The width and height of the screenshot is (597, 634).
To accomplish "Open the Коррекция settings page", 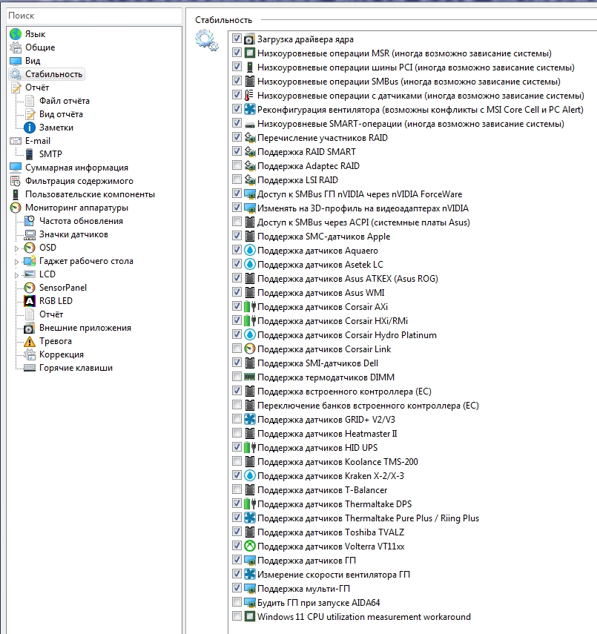I will coord(62,354).
